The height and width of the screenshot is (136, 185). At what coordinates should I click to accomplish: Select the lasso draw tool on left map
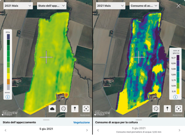64,109
